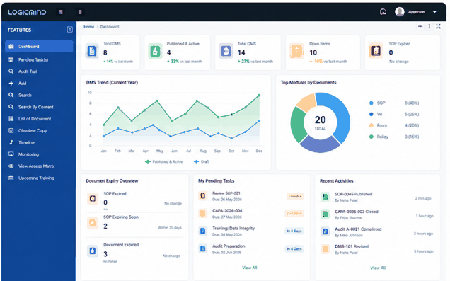
Task: Click View All under Recent Activities
Action: (378, 268)
